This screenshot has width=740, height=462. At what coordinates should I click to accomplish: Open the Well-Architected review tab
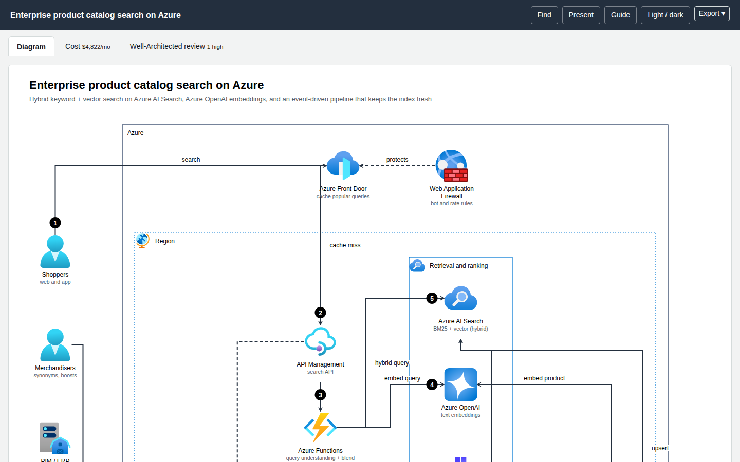point(176,46)
